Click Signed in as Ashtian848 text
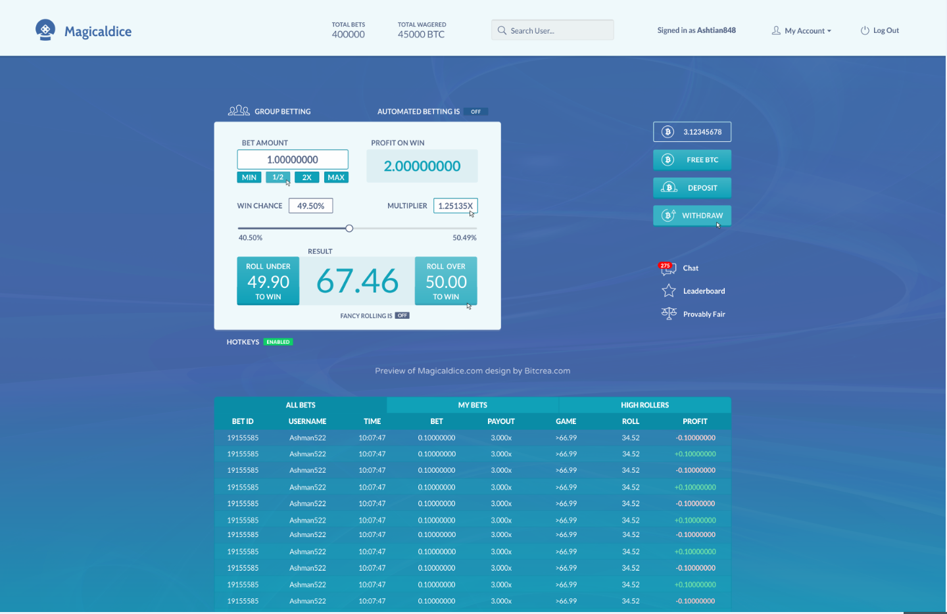This screenshot has width=947, height=614. pyautogui.click(x=696, y=30)
